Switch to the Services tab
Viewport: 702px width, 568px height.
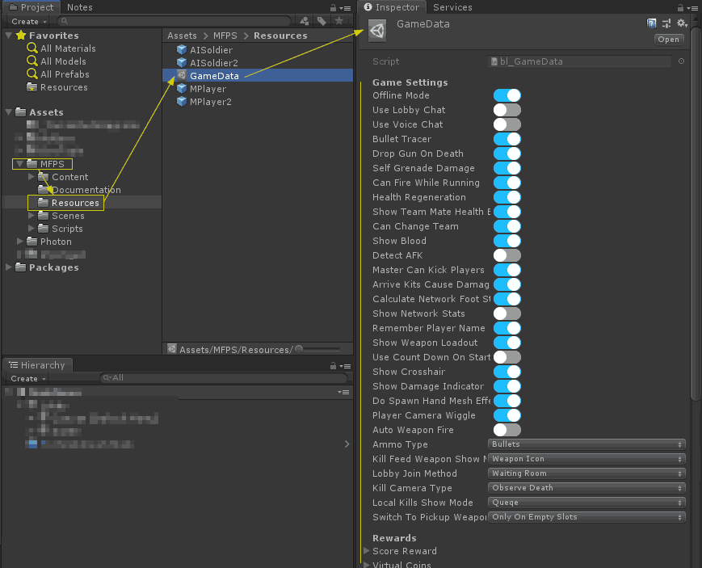tap(452, 7)
